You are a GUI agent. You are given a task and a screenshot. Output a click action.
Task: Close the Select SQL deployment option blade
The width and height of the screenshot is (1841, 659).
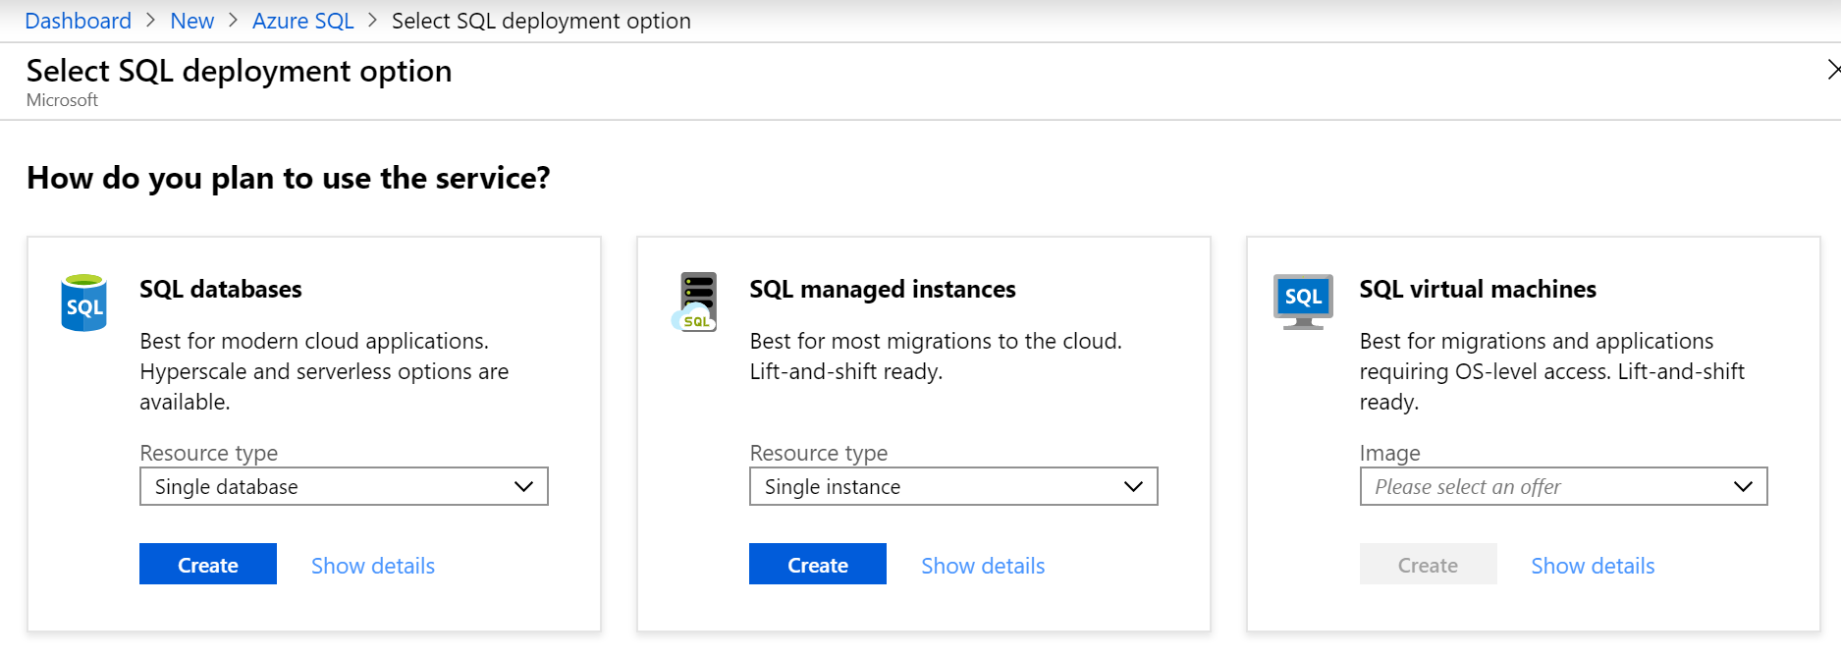pos(1832,70)
